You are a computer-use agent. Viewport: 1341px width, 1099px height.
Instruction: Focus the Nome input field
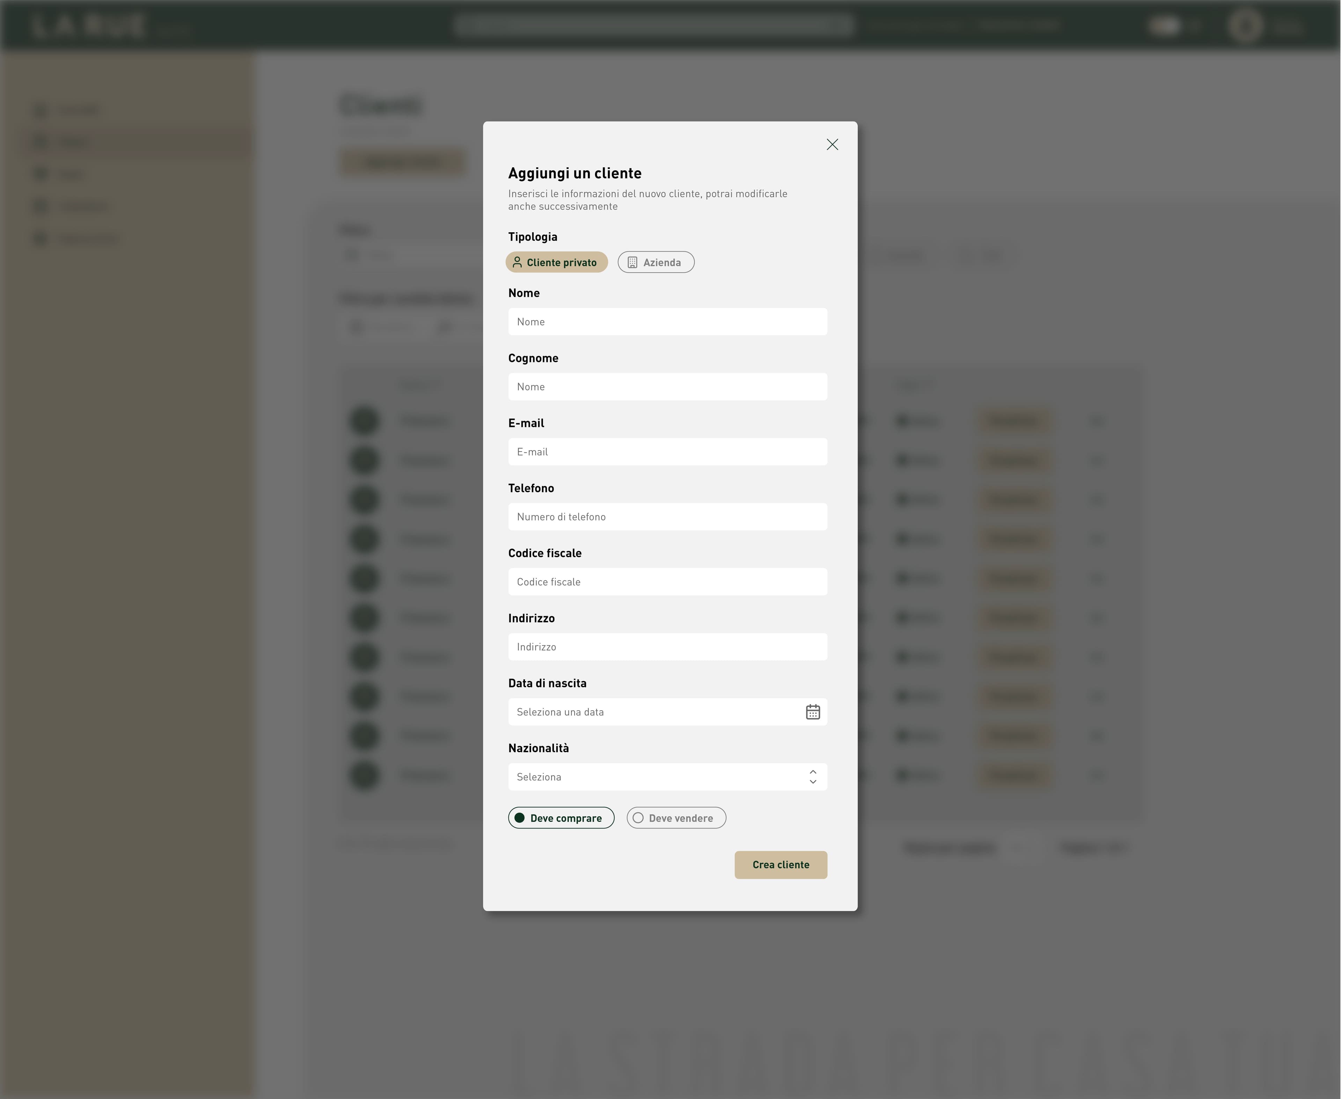tap(667, 322)
